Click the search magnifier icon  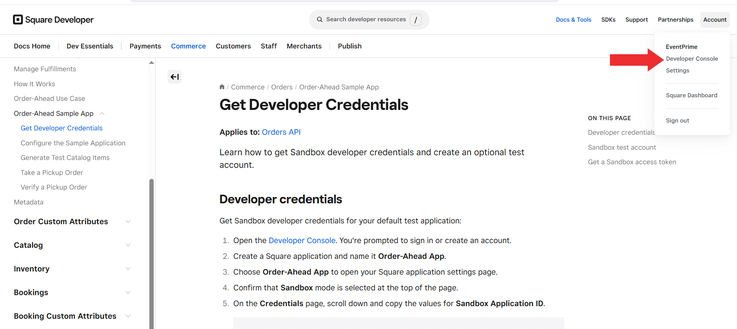tap(320, 20)
